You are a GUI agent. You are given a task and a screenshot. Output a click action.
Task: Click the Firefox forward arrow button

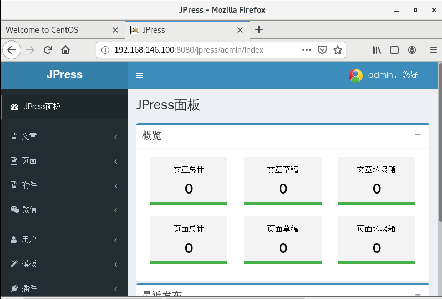(30, 50)
